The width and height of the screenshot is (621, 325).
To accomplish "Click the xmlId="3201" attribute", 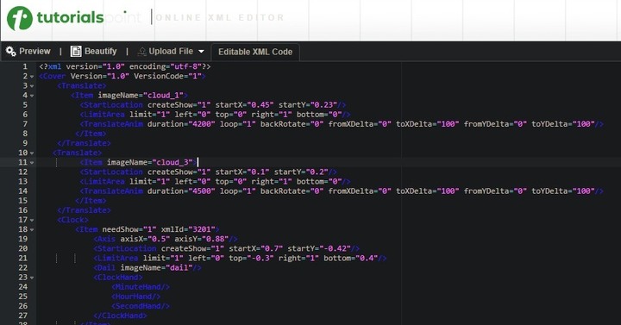I will click(188, 229).
